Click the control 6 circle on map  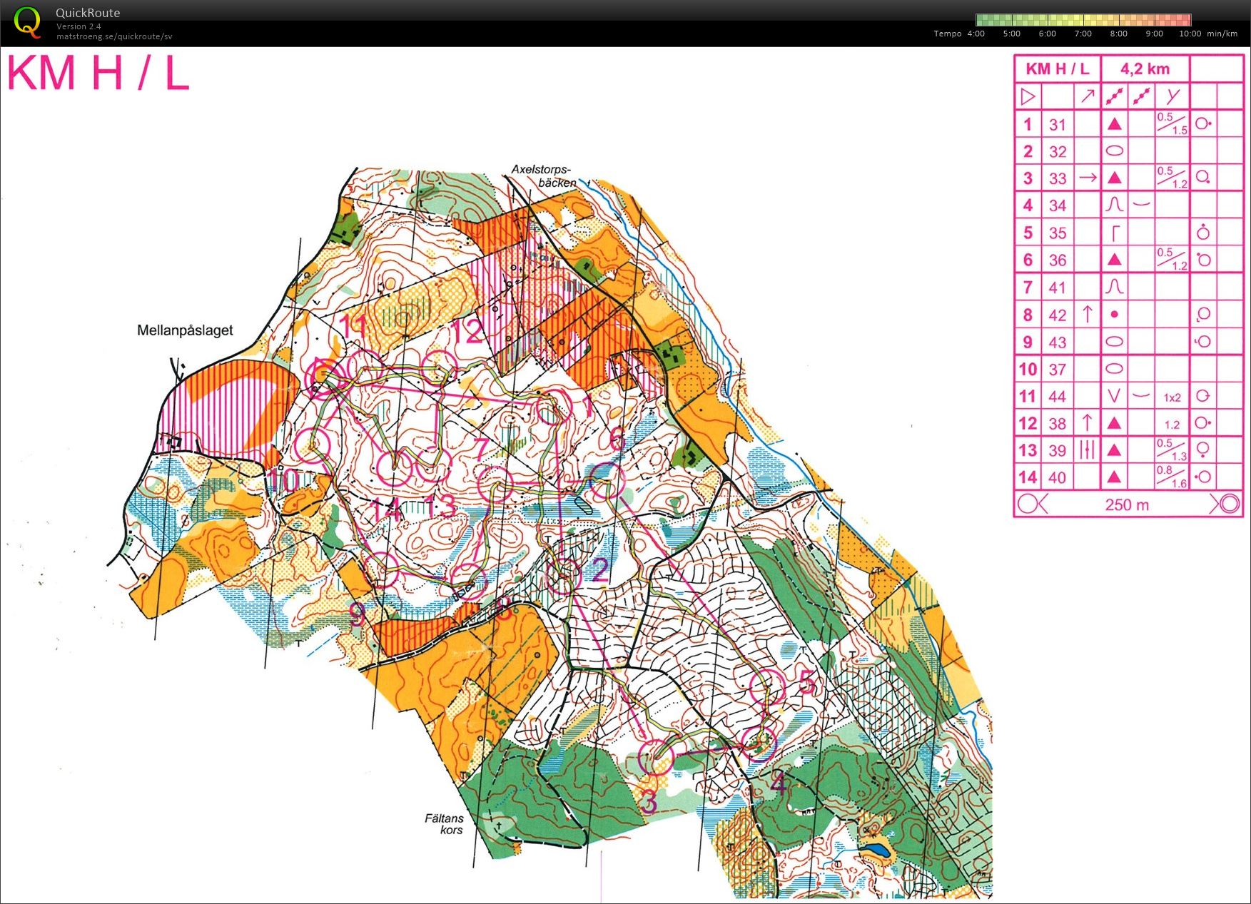(x=607, y=481)
